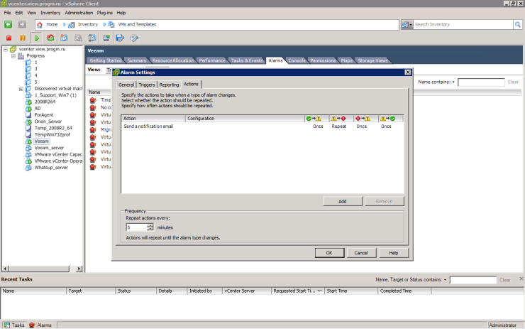This screenshot has height=329, width=525.
Task: Click the Launch Console toolbar icon
Action: (x=106, y=38)
